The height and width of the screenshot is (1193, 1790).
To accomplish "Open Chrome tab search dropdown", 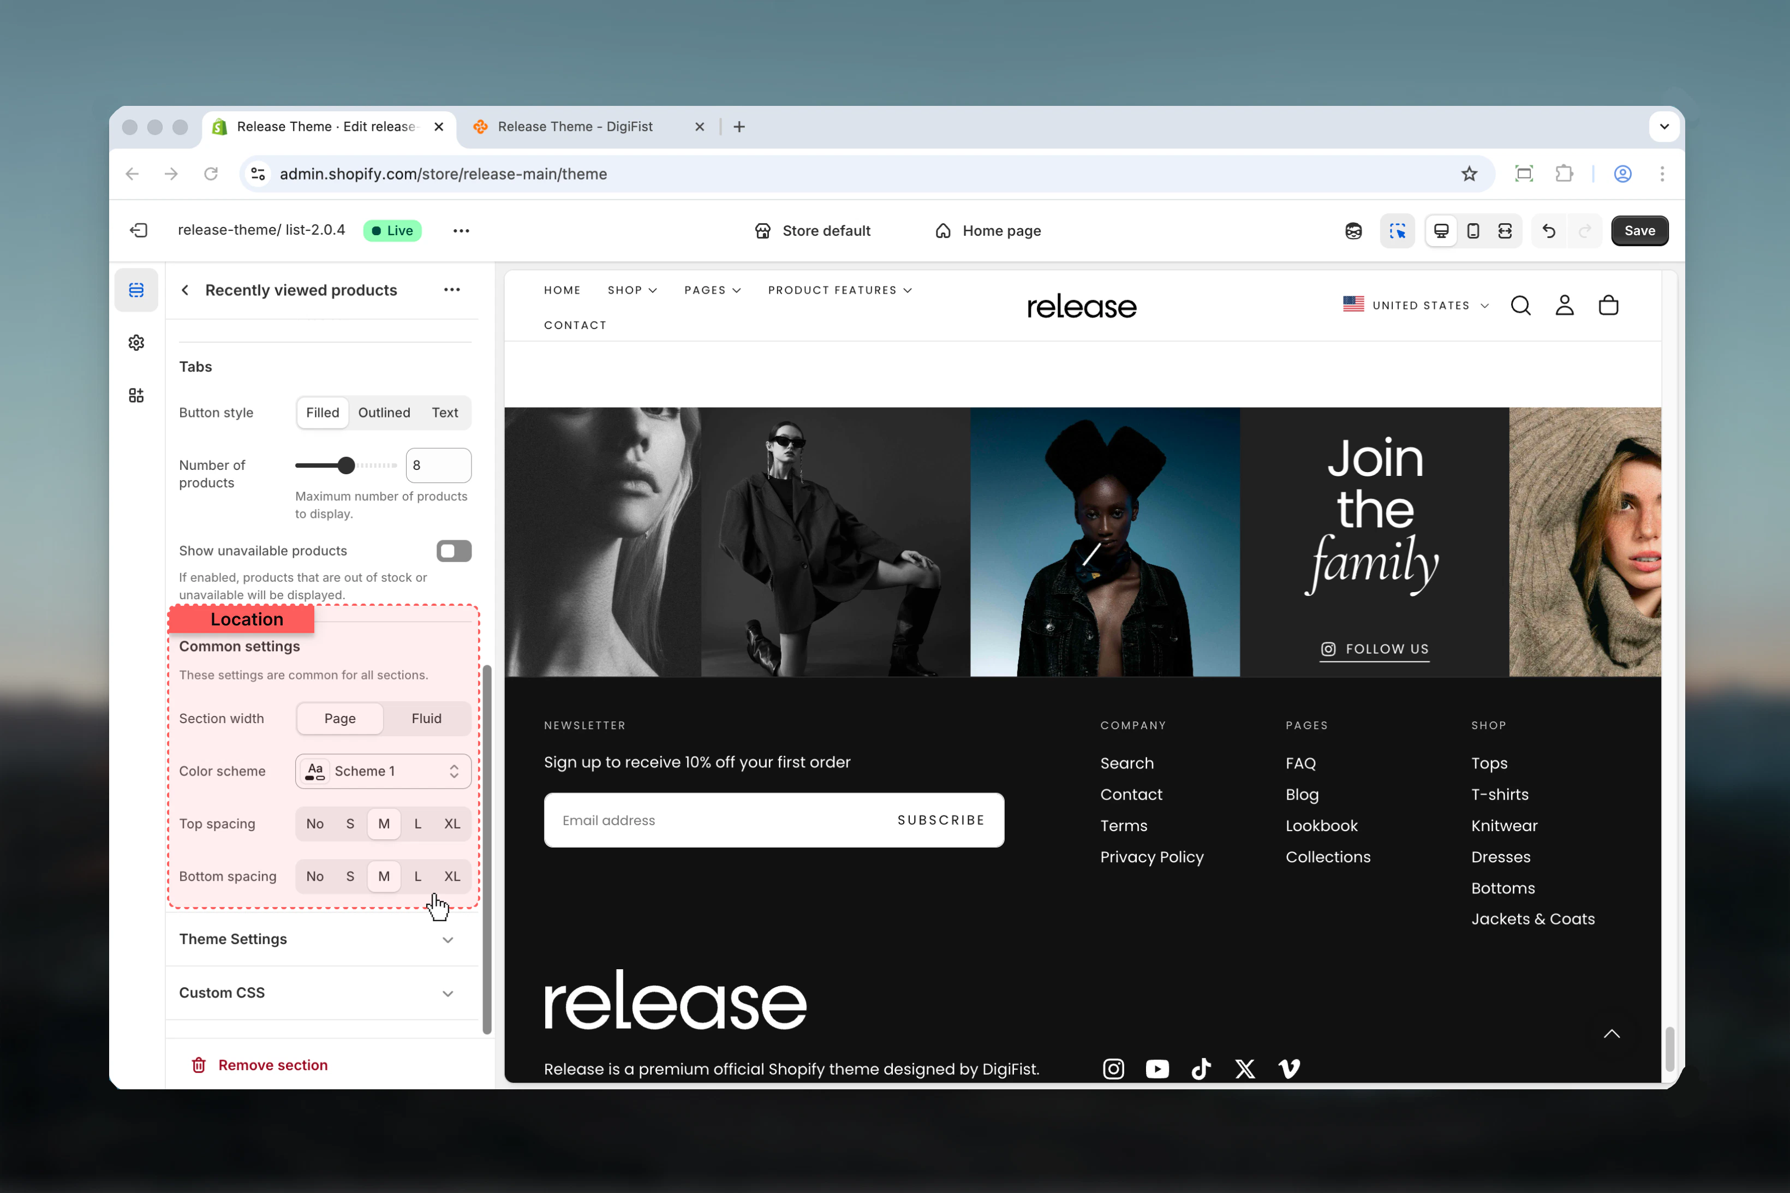I will point(1664,126).
